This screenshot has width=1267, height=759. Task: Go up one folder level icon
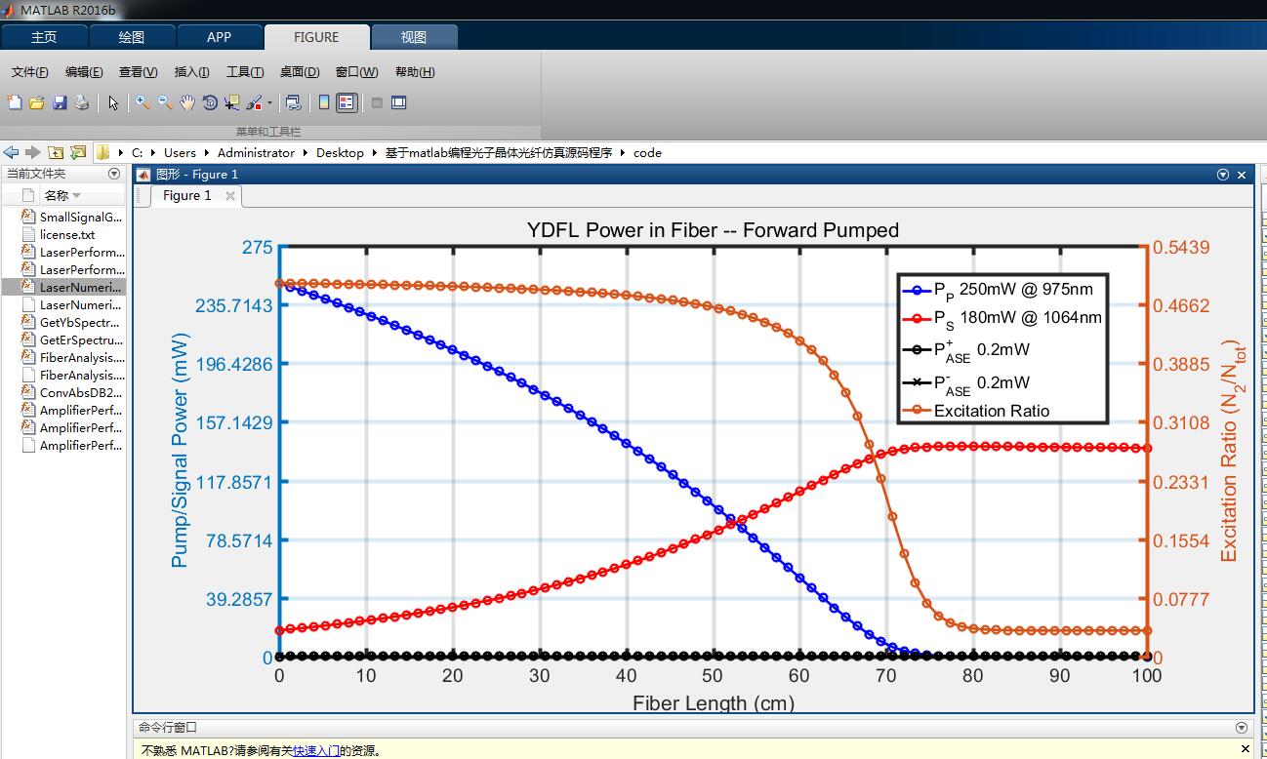(x=56, y=152)
